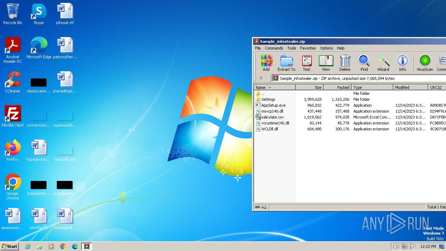Viewport: 446px width, 251px height.
Task: Open the volume control in tray
Action: click(396, 246)
